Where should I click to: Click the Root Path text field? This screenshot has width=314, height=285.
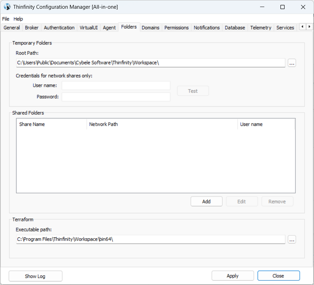151,63
